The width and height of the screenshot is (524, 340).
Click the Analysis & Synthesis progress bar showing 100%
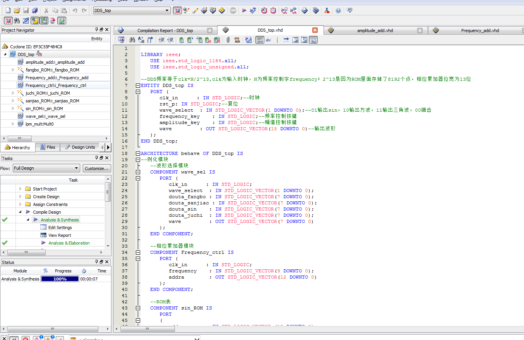60,279
